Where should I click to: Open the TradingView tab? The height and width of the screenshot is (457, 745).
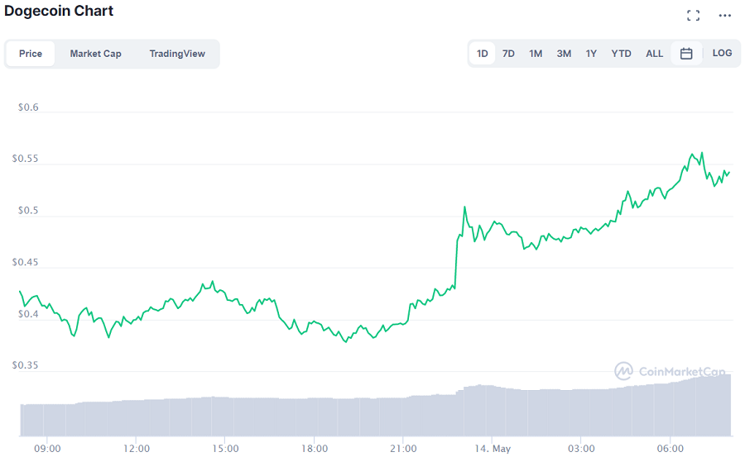[x=177, y=53]
